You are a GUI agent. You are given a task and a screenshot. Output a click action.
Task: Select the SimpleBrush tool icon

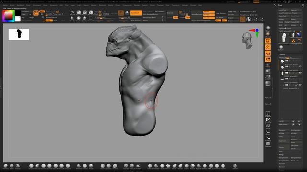click(x=293, y=41)
